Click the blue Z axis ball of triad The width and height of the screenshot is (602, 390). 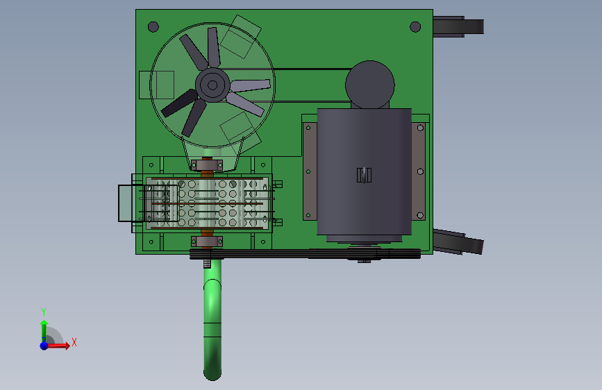click(x=44, y=346)
